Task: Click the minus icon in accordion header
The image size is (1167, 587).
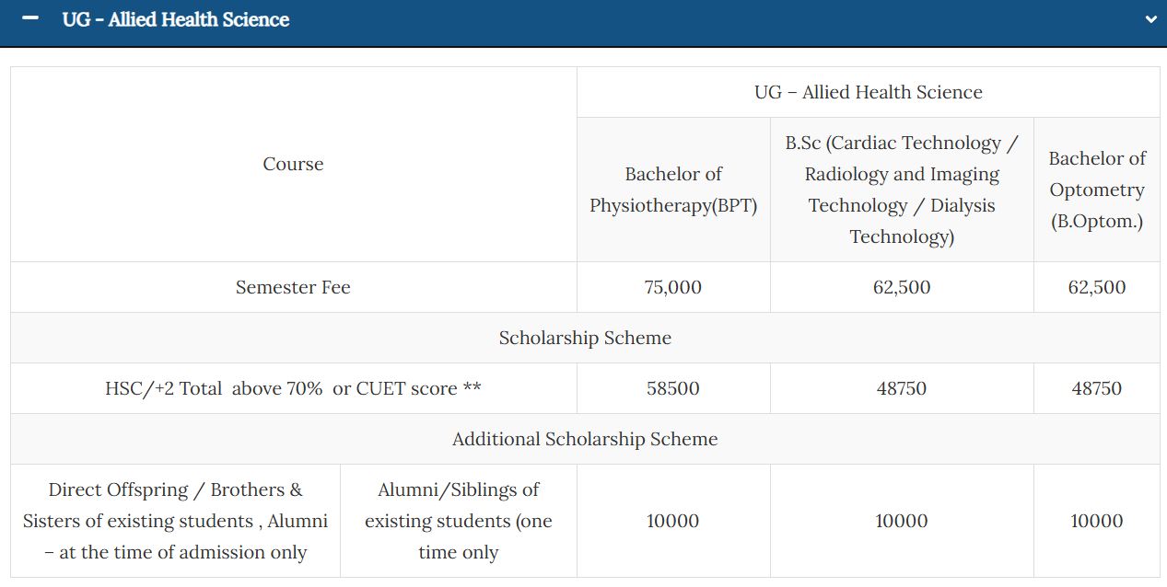Action: pyautogui.click(x=30, y=18)
